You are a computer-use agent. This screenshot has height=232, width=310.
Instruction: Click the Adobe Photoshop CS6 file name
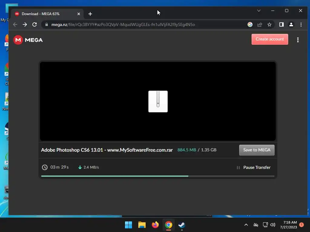pyautogui.click(x=107, y=150)
